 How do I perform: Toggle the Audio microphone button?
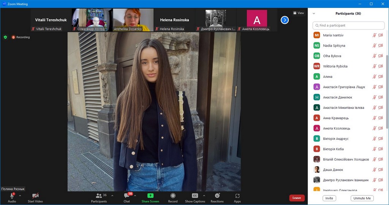click(x=12, y=196)
